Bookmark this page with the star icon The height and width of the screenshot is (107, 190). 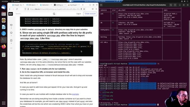[84, 9]
